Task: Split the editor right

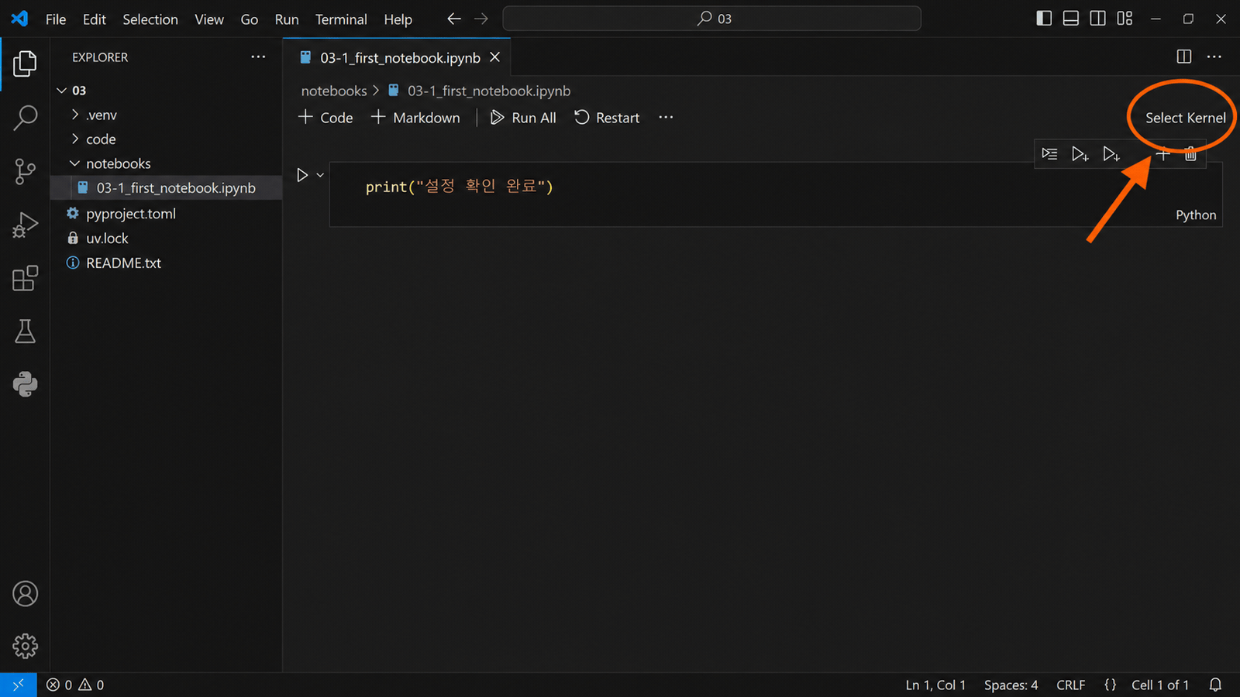Action: coord(1183,57)
